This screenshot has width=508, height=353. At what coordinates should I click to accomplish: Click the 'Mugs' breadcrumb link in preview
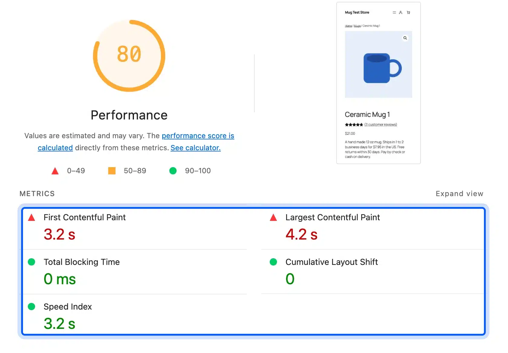357,26
